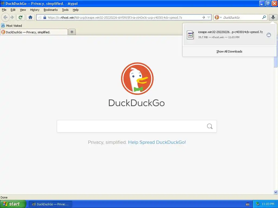Image resolution: width=278 pixels, height=208 pixels.
Task: Click the 'DuckDuckGo — Privacy, simplified. - Mypal' title text
Action: coord(42,4)
